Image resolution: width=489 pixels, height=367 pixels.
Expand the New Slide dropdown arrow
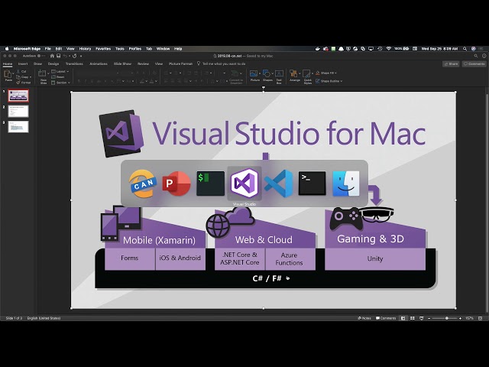(x=48, y=73)
